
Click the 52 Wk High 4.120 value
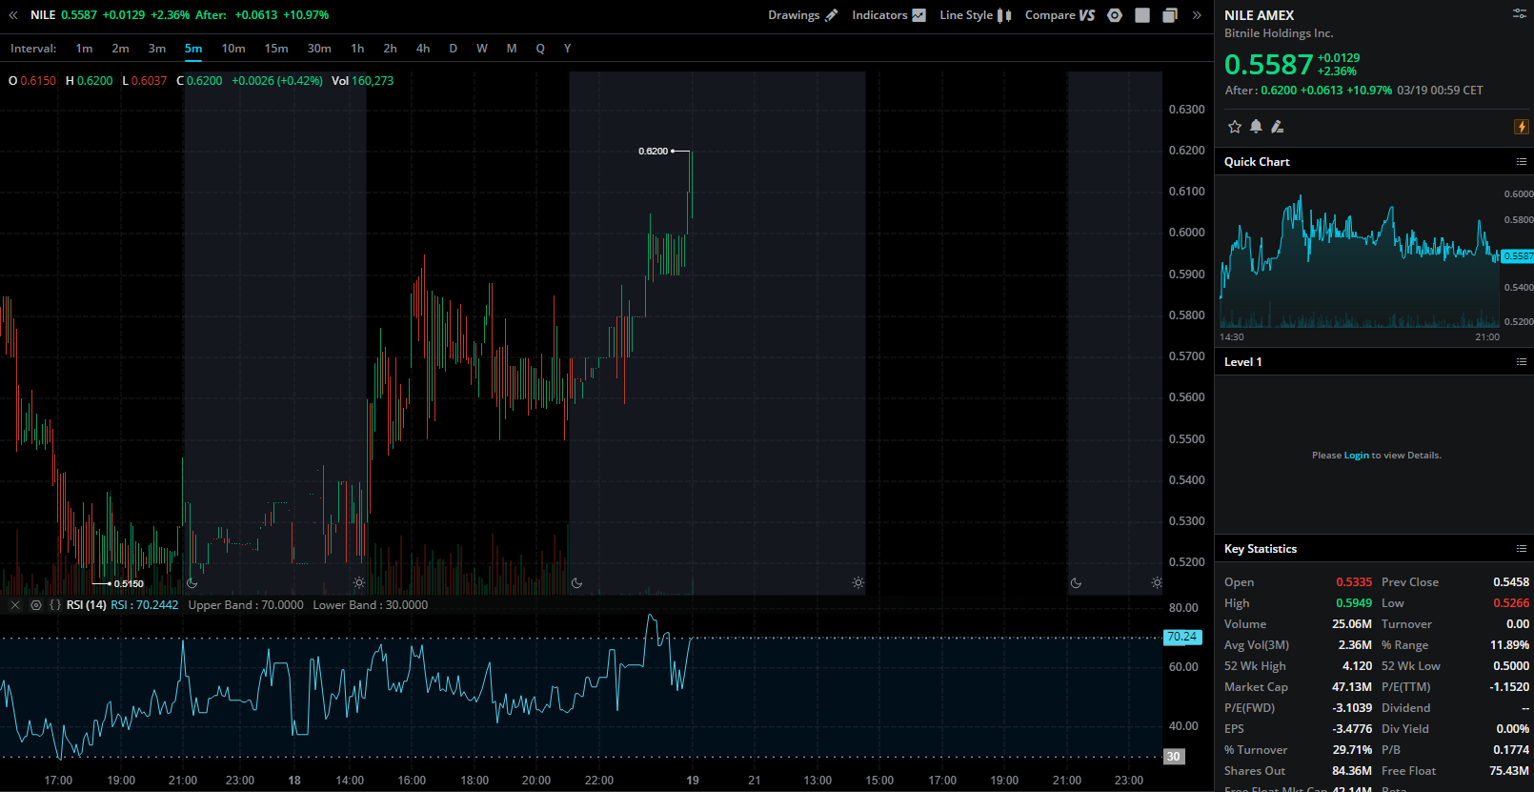pyautogui.click(x=1357, y=666)
